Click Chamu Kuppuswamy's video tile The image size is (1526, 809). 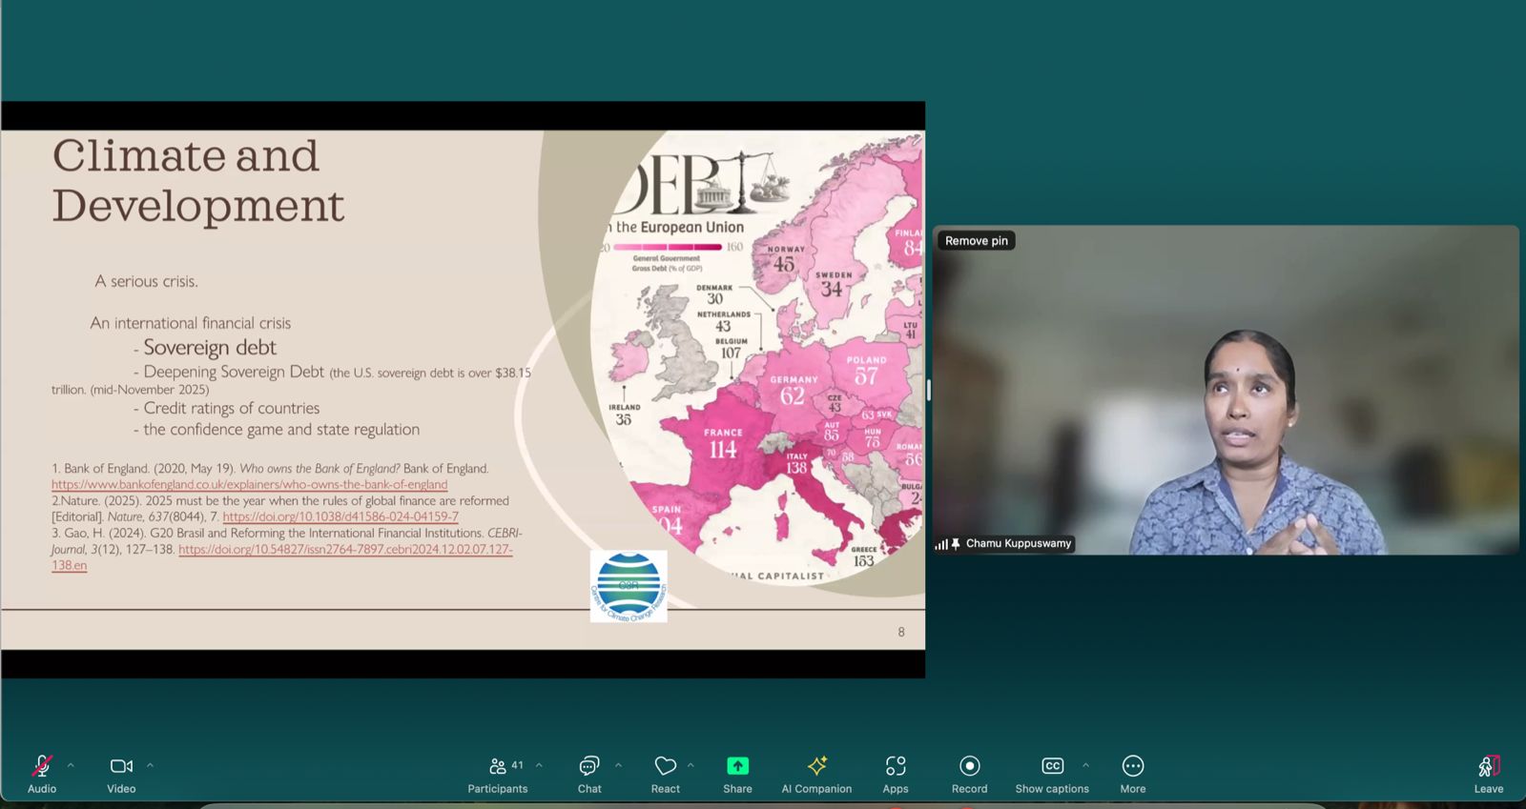click(1226, 400)
